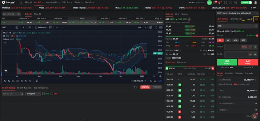Expand Giao dịch tiền dropdown menu
The height and width of the screenshot is (121, 260).
pos(52,3)
